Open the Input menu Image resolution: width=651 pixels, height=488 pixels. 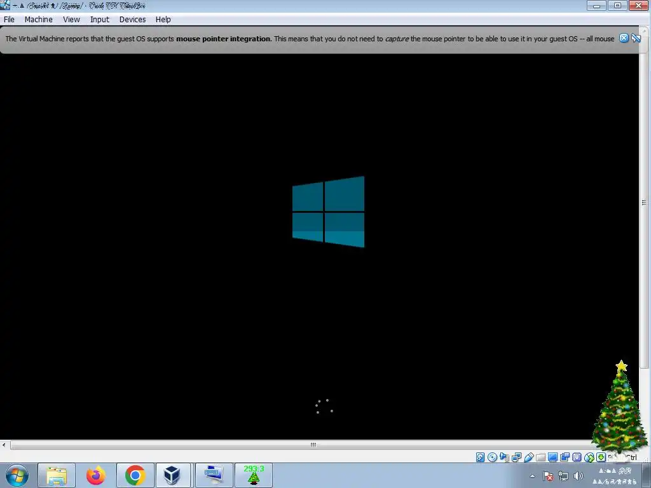100,20
